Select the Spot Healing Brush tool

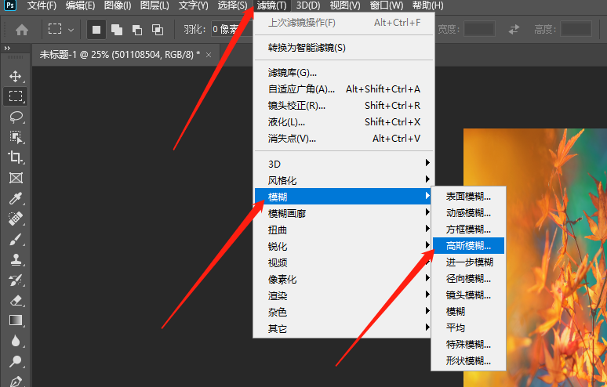pyautogui.click(x=16, y=219)
